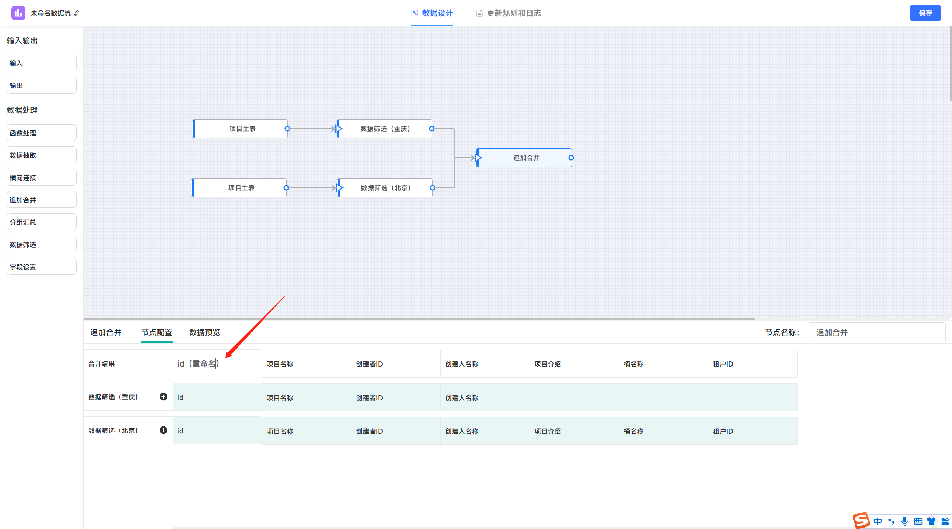Click input arrow port of 数据筛选（北京）node
The image size is (952, 529).
(340, 188)
